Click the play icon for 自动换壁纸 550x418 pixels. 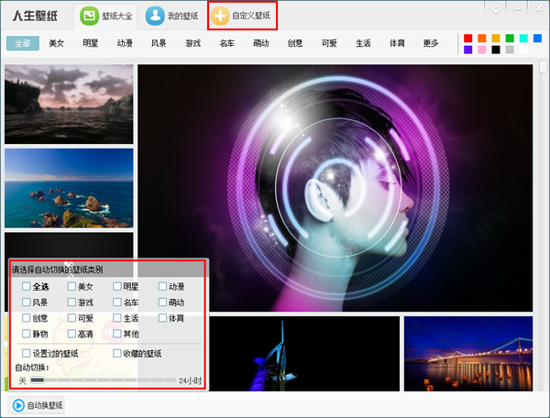click(x=18, y=405)
